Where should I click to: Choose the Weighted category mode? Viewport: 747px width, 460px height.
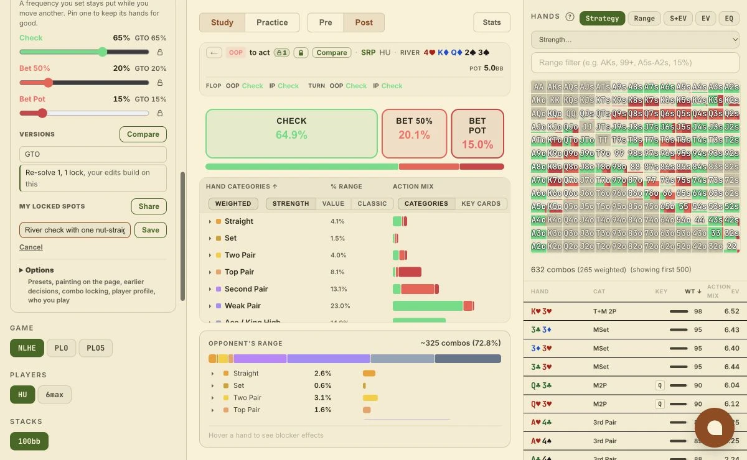pyautogui.click(x=233, y=203)
